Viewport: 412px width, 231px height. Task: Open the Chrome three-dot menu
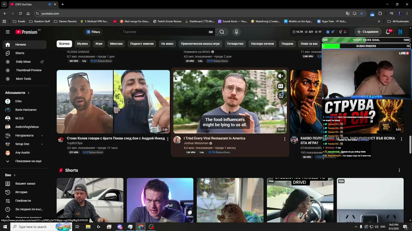click(407, 13)
